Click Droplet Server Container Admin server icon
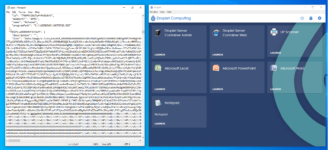 pos(158,33)
